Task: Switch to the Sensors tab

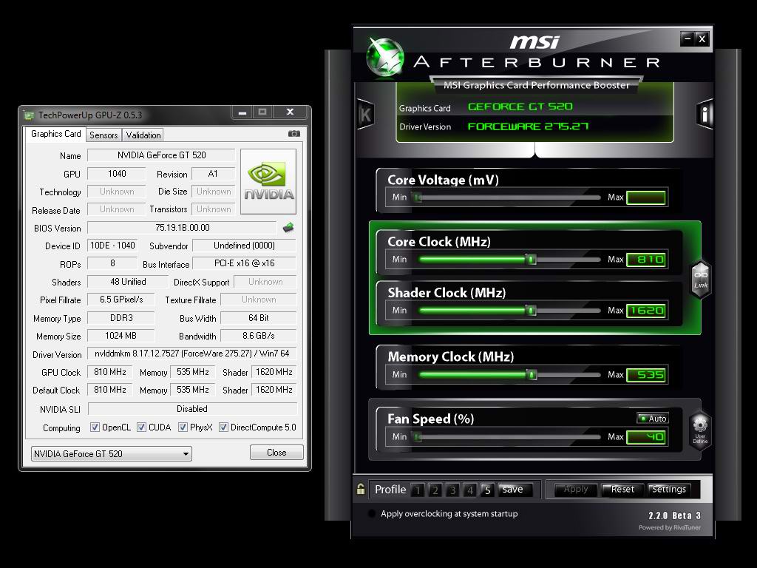Action: tap(103, 135)
